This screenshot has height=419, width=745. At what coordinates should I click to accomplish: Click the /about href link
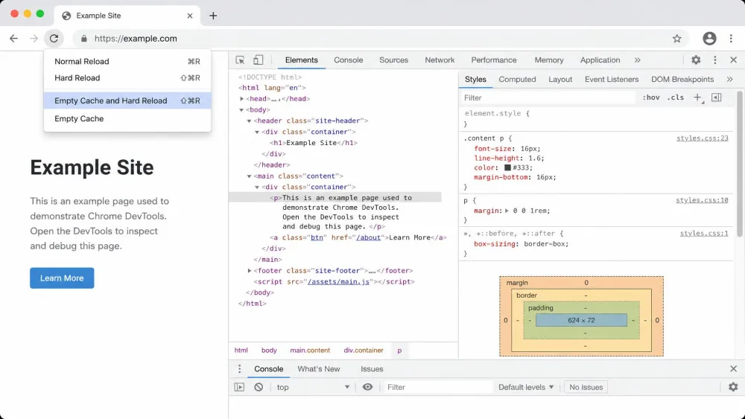[368, 237]
